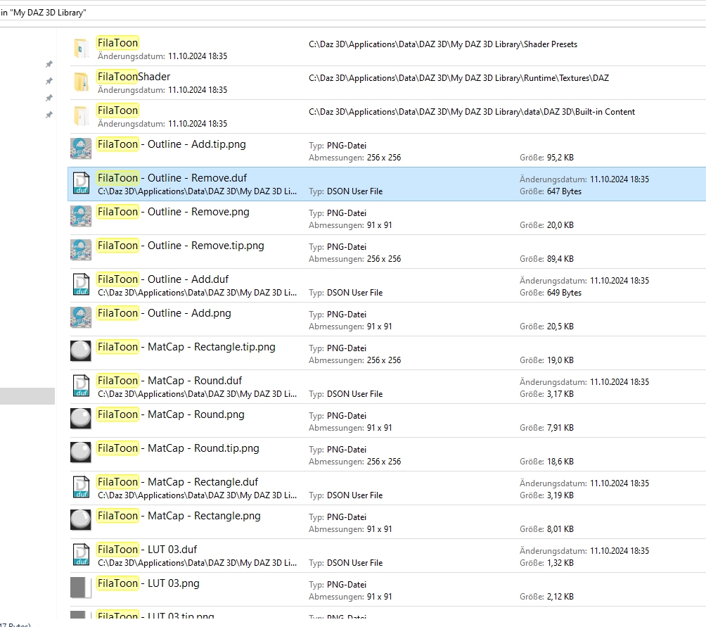Select thumbnail of Outline - Remove.tip.png
The image size is (706, 627).
(x=81, y=251)
